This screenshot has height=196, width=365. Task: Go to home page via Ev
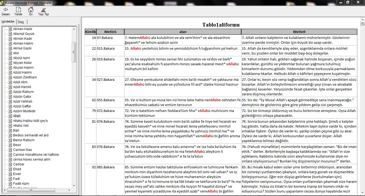coord(31,9)
